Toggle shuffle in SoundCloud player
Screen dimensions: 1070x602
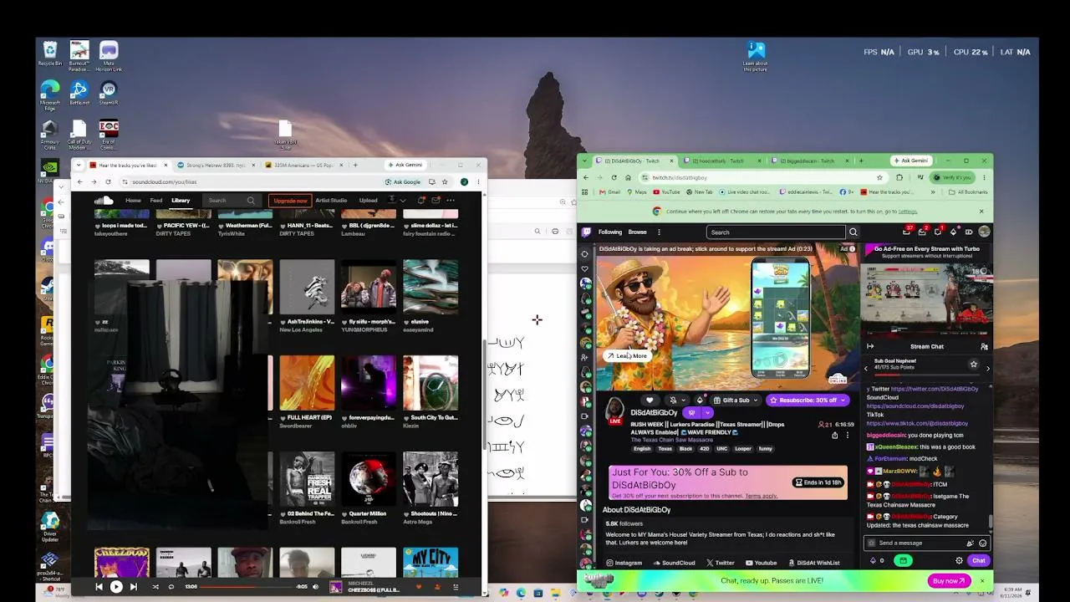(155, 587)
